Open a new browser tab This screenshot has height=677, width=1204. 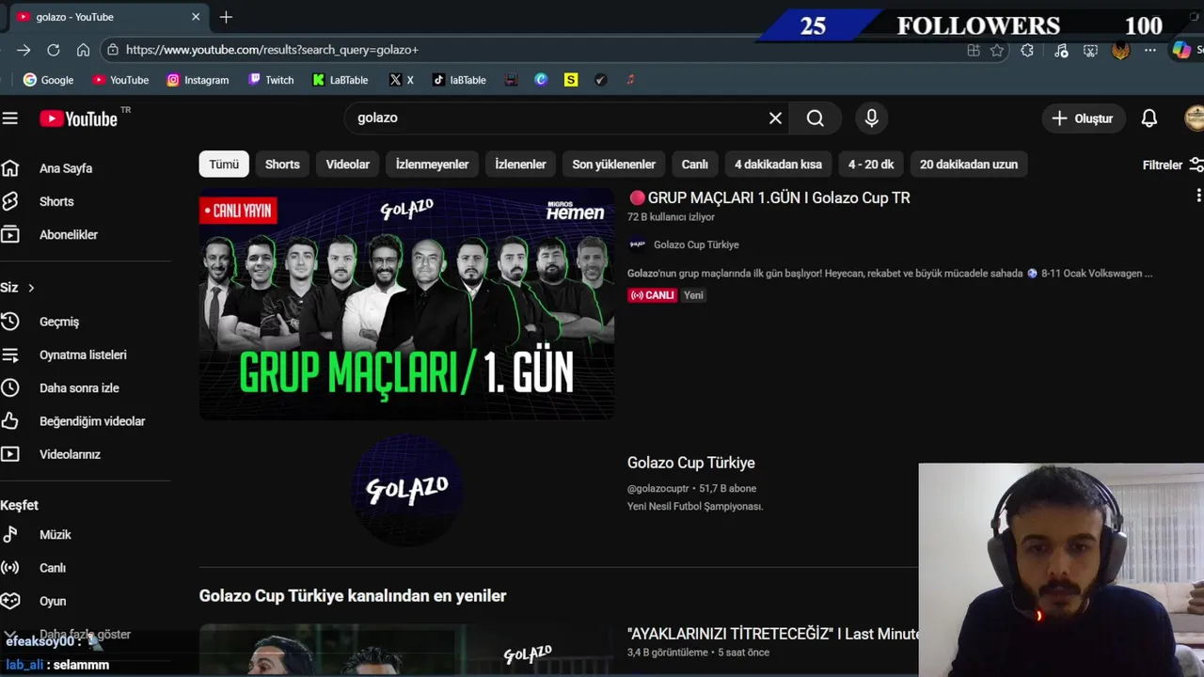coord(226,17)
